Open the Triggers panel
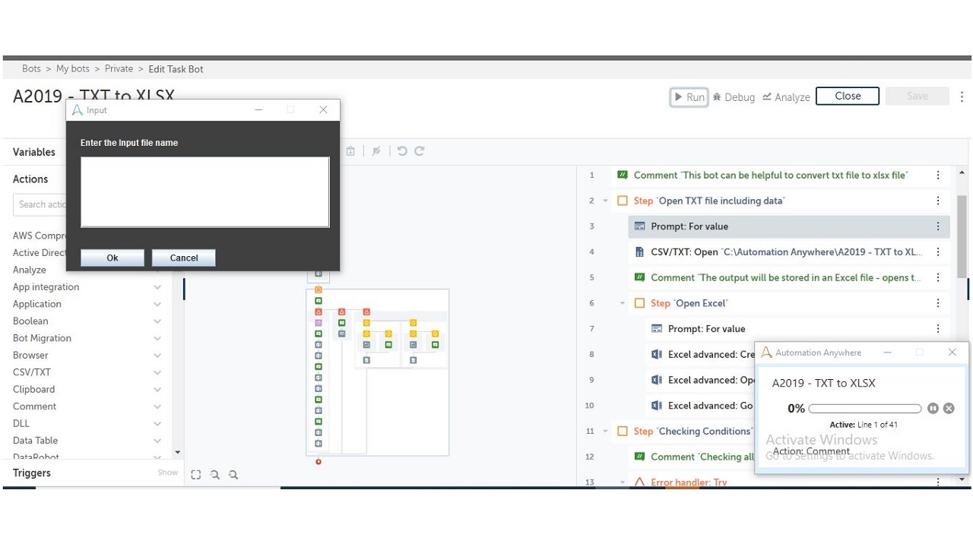The image size is (973, 547). [32, 473]
